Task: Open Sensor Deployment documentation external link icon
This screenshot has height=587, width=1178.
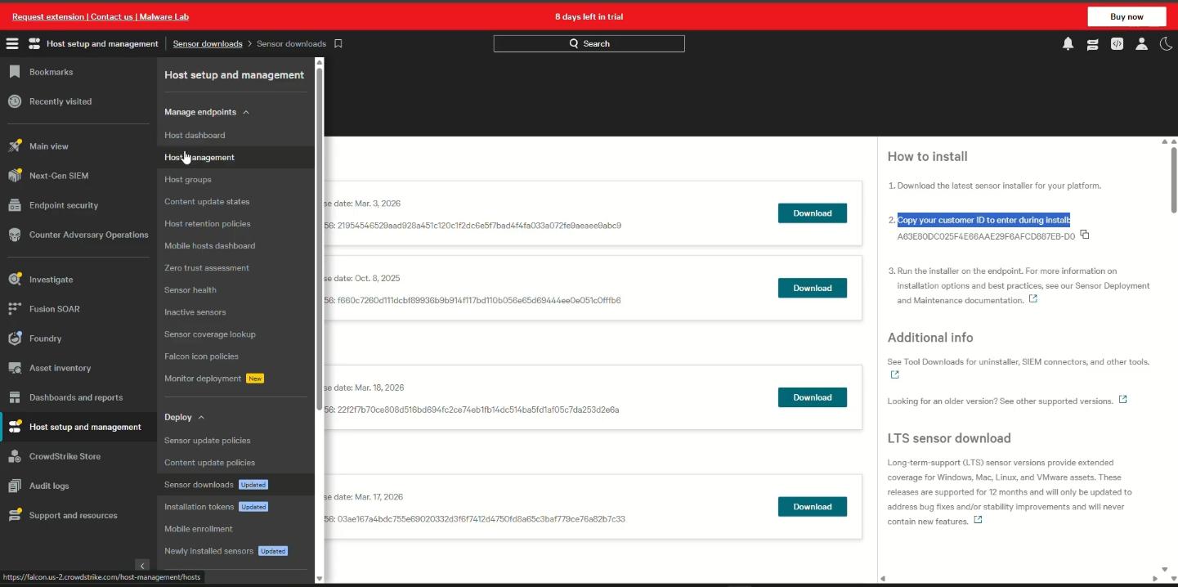Action: point(1033,299)
